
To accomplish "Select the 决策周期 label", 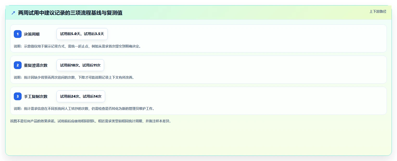I will (32, 34).
